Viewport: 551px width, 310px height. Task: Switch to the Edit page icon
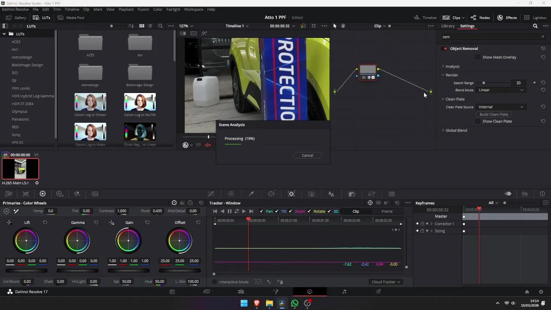pyautogui.click(x=241, y=291)
